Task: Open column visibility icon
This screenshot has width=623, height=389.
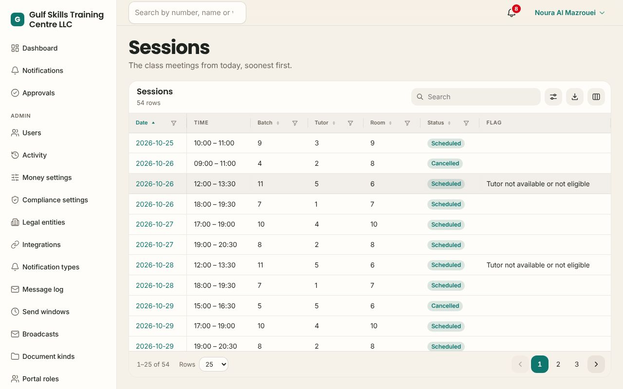Action: (596, 97)
